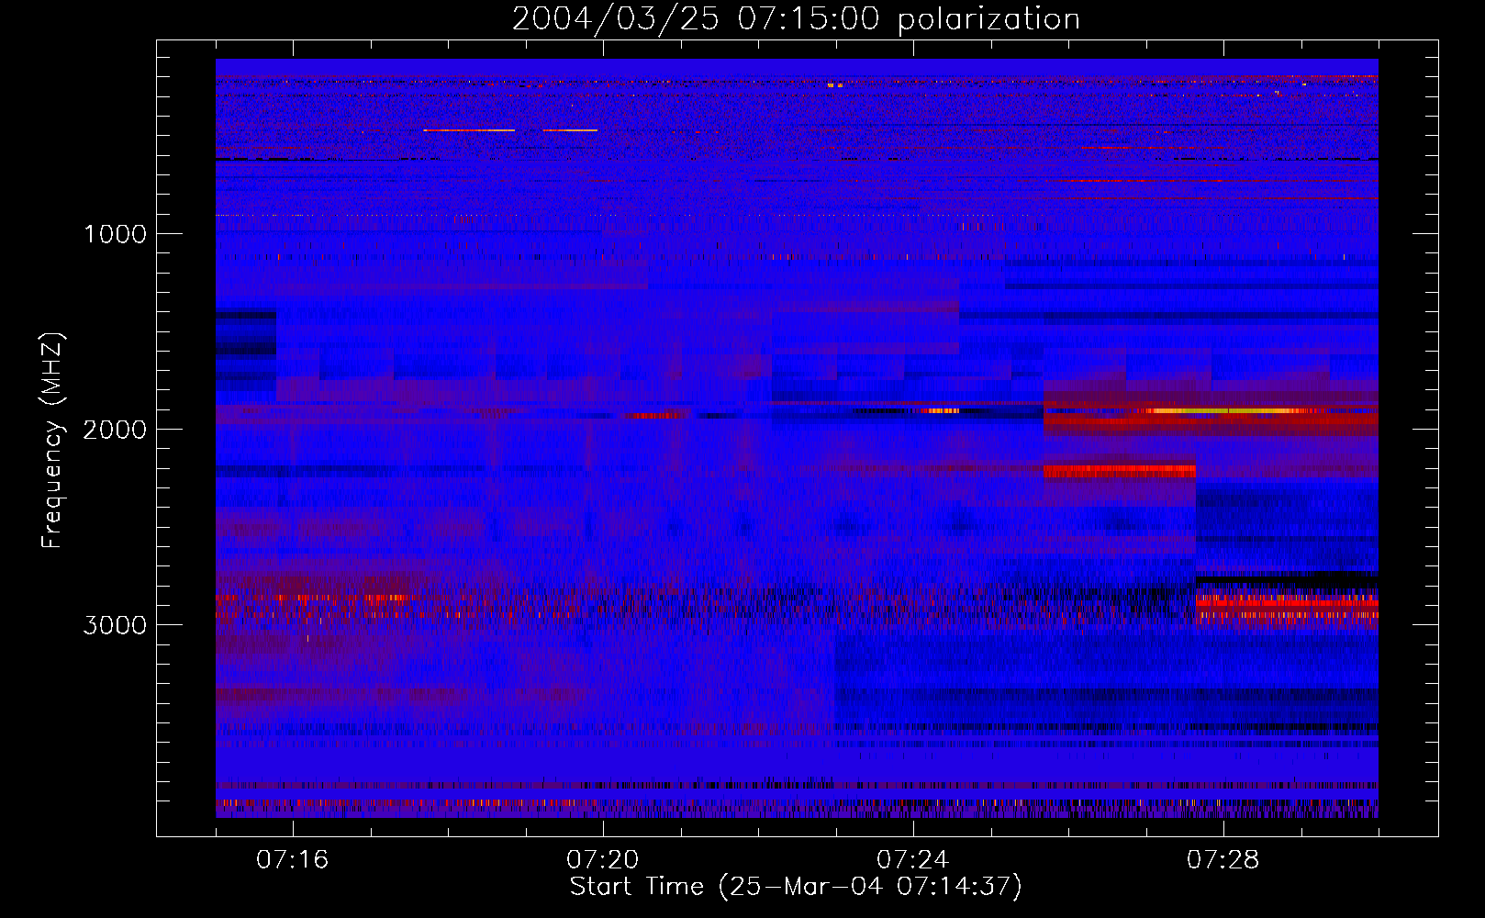Select the 2000 frequency axis label

point(115,430)
